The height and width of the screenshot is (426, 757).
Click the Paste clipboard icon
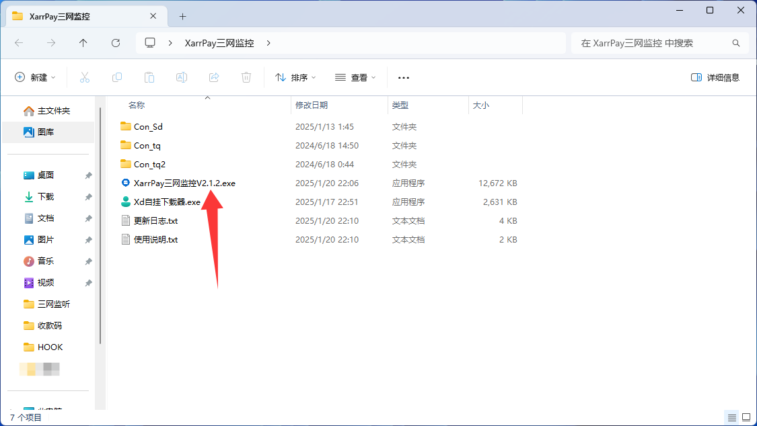tap(149, 77)
